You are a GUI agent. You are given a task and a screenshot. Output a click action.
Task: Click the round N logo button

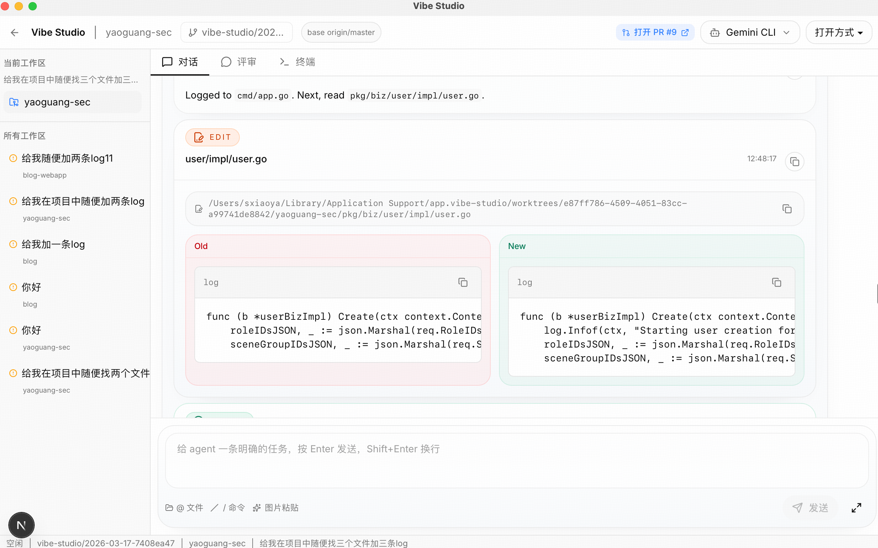[22, 525]
